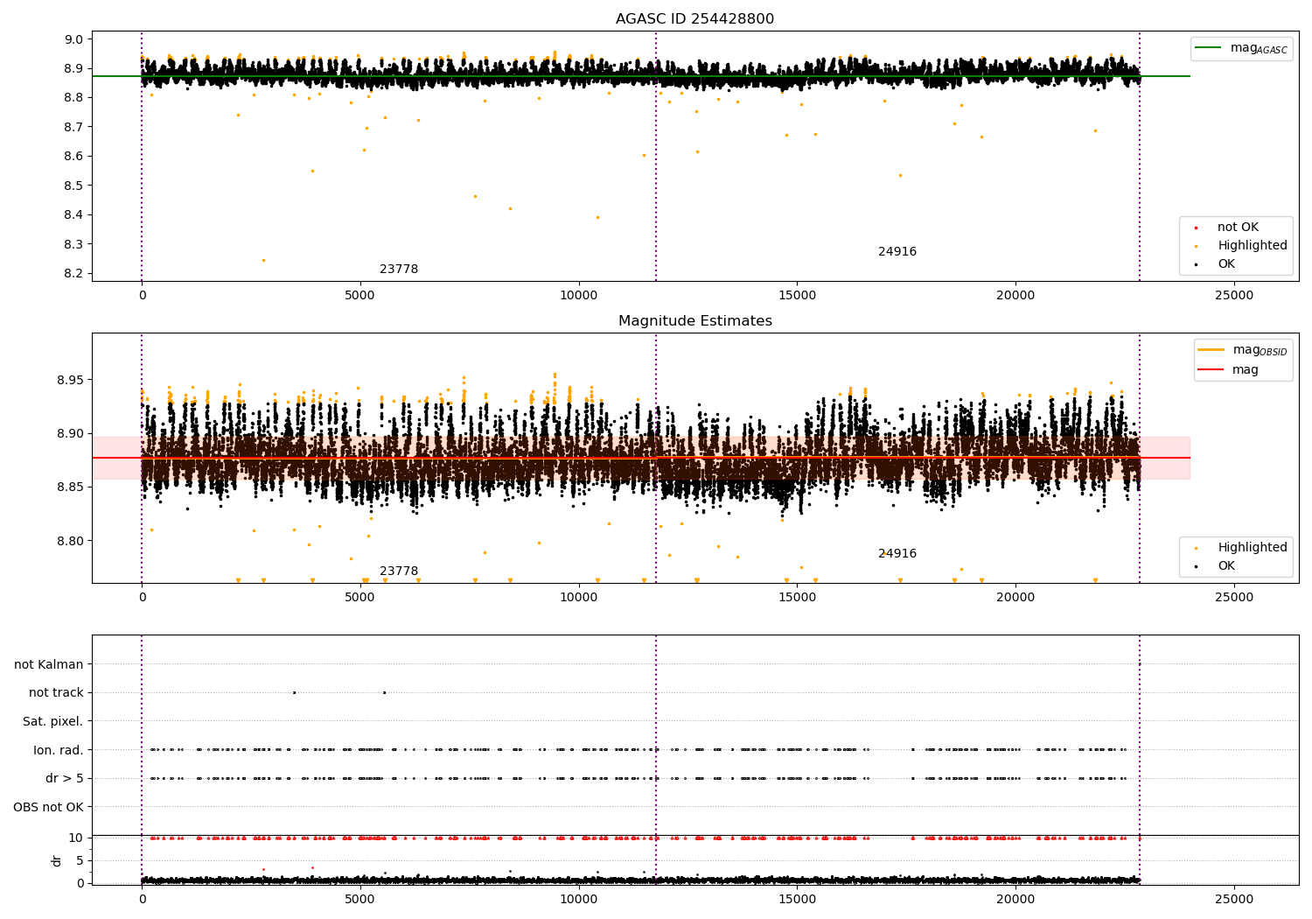The image size is (1312, 919).
Task: Click the red line swatch beside 'mag' legend entry
Action: coord(1211,370)
